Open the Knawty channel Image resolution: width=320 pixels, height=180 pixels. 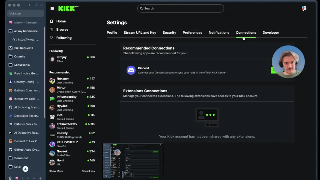coord(72,135)
